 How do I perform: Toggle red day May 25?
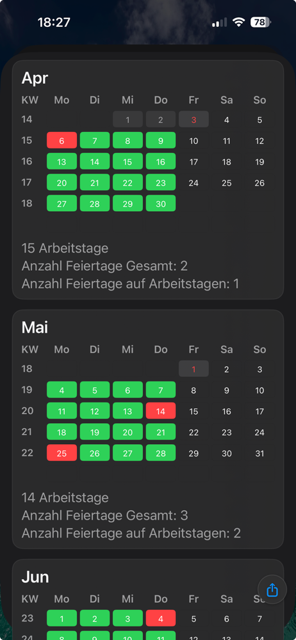point(62,452)
